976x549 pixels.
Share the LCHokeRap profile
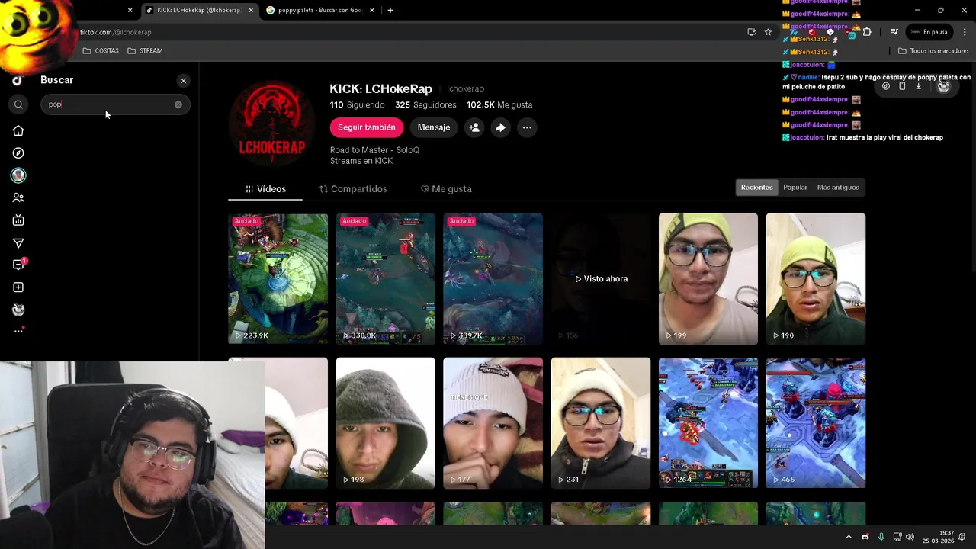[500, 127]
